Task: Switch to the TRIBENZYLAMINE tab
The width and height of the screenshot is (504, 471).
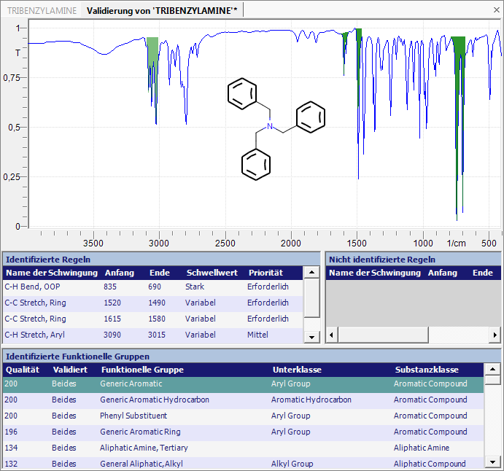Action: point(42,9)
